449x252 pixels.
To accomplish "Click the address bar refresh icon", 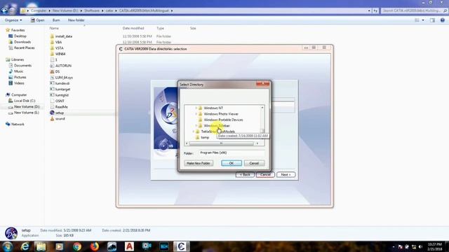I will click(x=375, y=10).
